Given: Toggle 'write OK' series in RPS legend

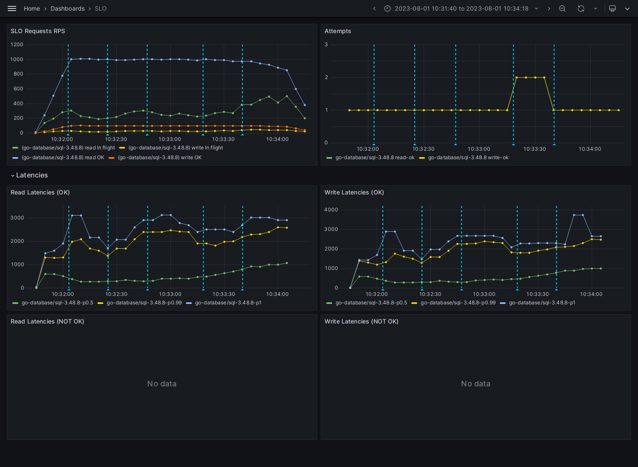Looking at the screenshot, I should [x=159, y=158].
